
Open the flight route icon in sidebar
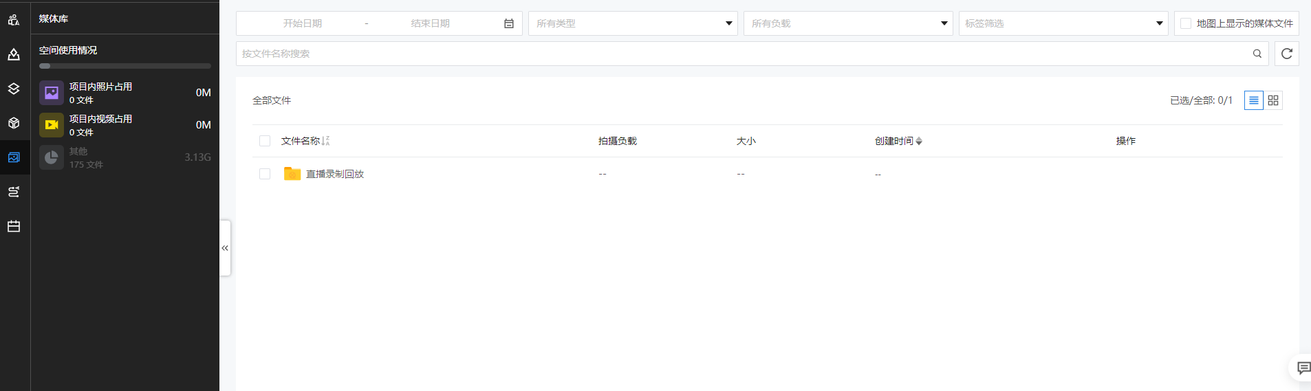[x=14, y=192]
